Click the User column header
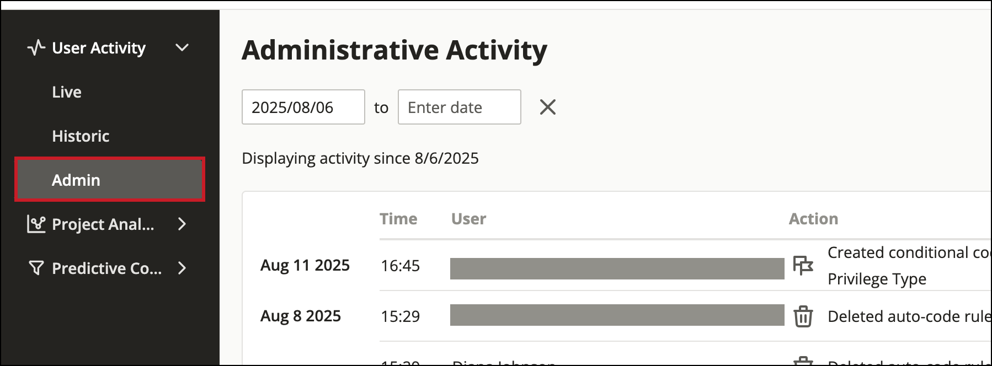The height and width of the screenshot is (366, 992). tap(469, 219)
